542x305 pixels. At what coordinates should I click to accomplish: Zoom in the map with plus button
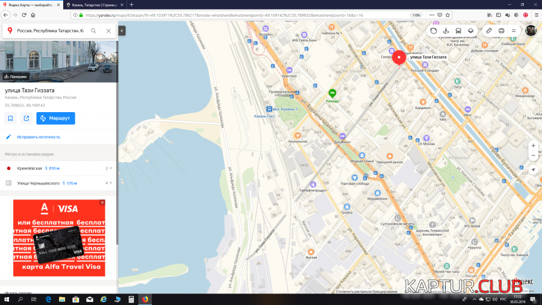click(533, 145)
